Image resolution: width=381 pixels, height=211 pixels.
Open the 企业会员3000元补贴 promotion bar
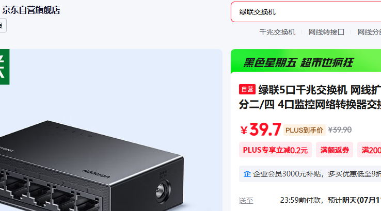[310, 174]
